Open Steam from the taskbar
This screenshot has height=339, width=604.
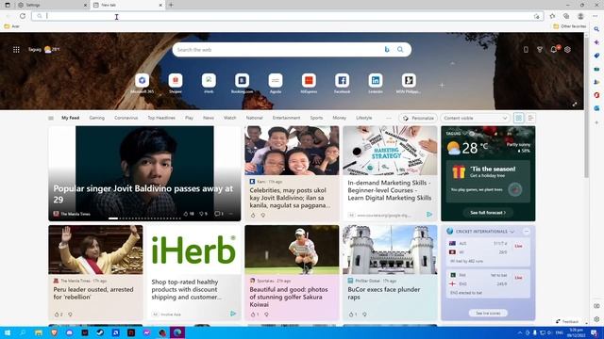pyautogui.click(x=100, y=332)
